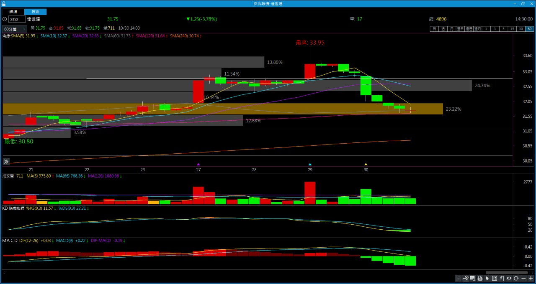The height and width of the screenshot is (284, 536).
Task: Open the 60分鐘 timeframe dropdown
Action: (14, 29)
